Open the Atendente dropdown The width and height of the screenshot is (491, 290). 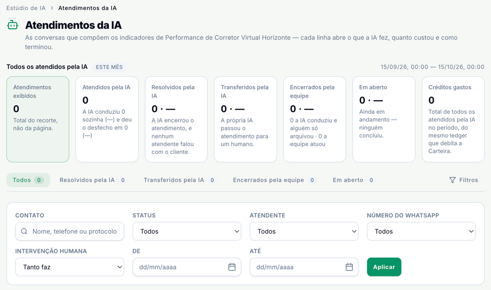point(304,232)
